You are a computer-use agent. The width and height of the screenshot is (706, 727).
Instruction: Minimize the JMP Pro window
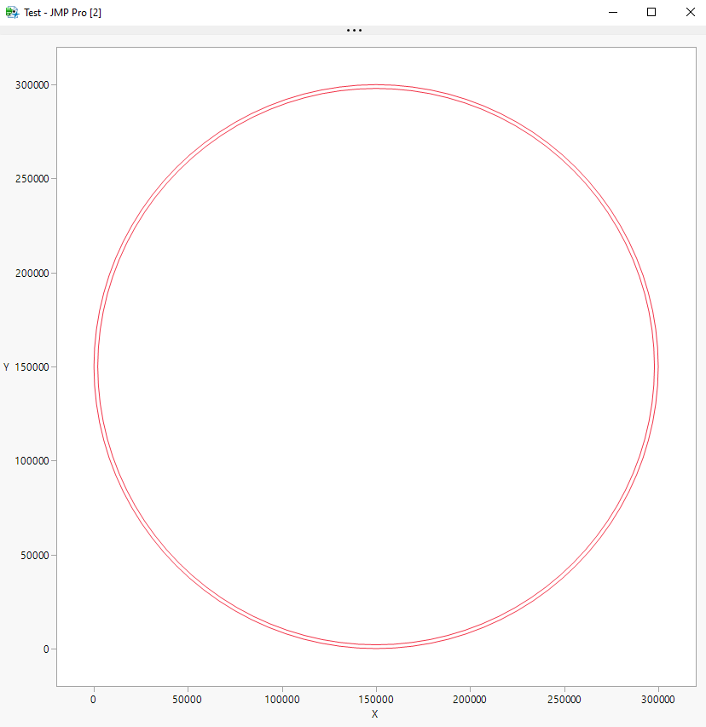(612, 12)
